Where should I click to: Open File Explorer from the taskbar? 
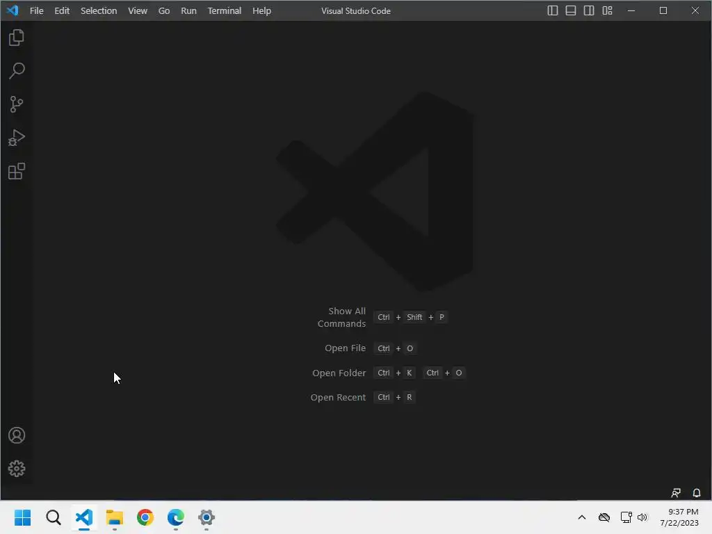coord(115,517)
